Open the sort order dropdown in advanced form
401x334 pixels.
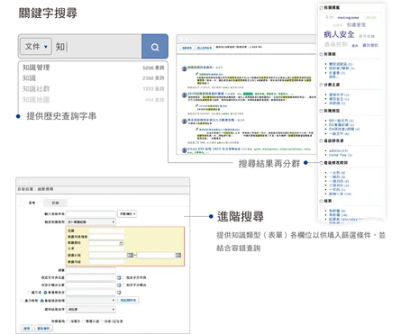tap(91, 309)
